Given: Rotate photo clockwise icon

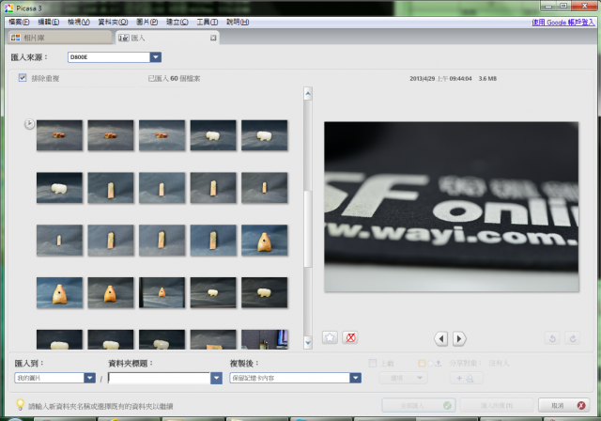Looking at the screenshot, I should [x=573, y=338].
